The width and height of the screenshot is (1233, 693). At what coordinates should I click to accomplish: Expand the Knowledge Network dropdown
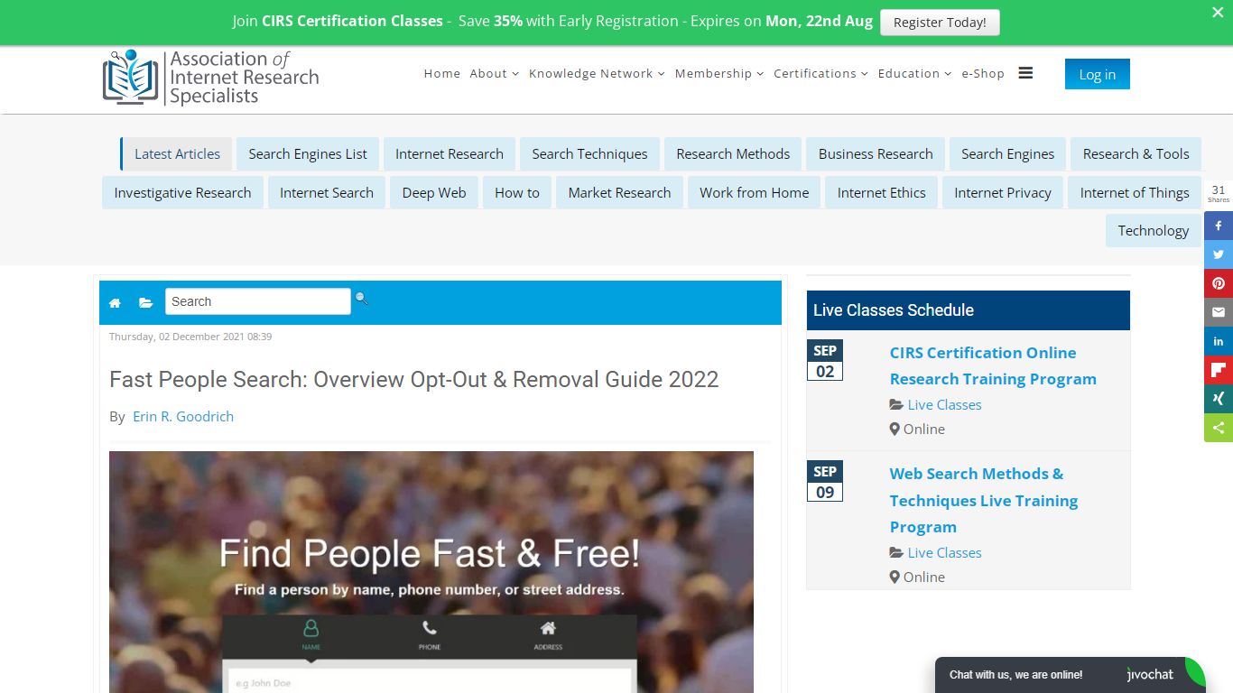tap(597, 73)
